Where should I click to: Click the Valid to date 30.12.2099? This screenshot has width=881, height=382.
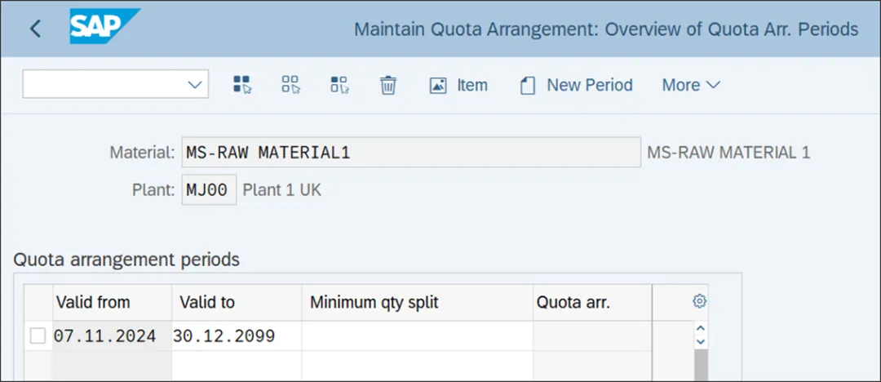[224, 335]
